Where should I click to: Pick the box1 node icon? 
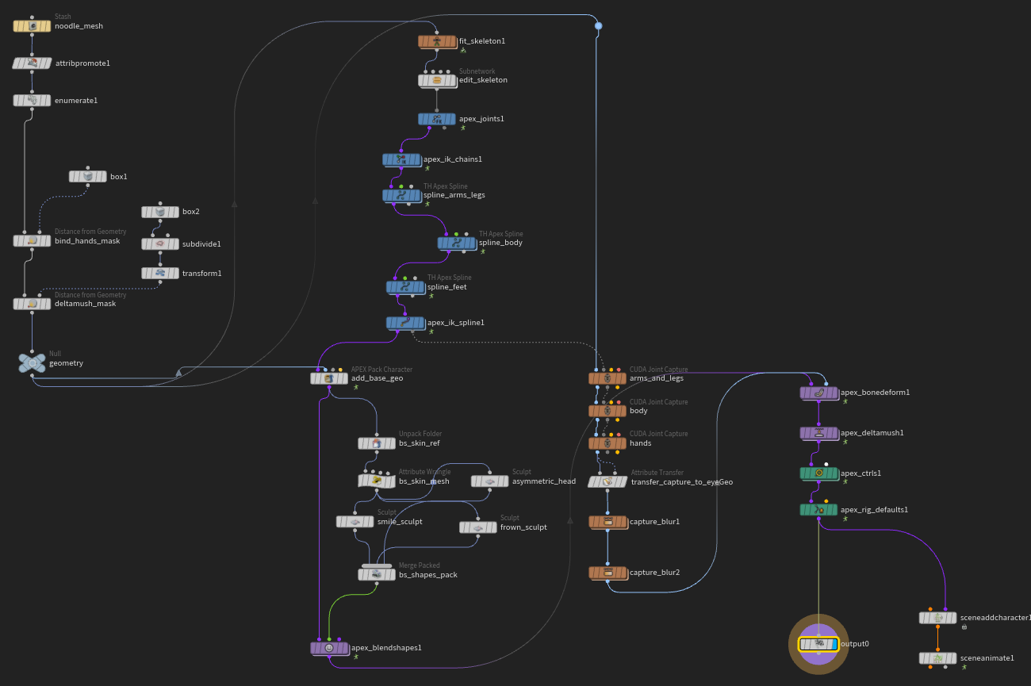[x=88, y=176]
